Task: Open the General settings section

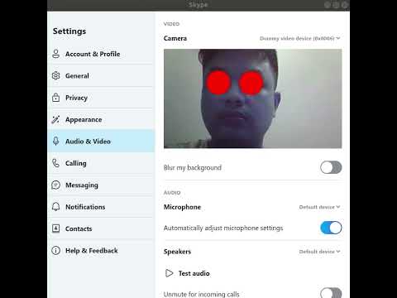Action: tap(101, 75)
